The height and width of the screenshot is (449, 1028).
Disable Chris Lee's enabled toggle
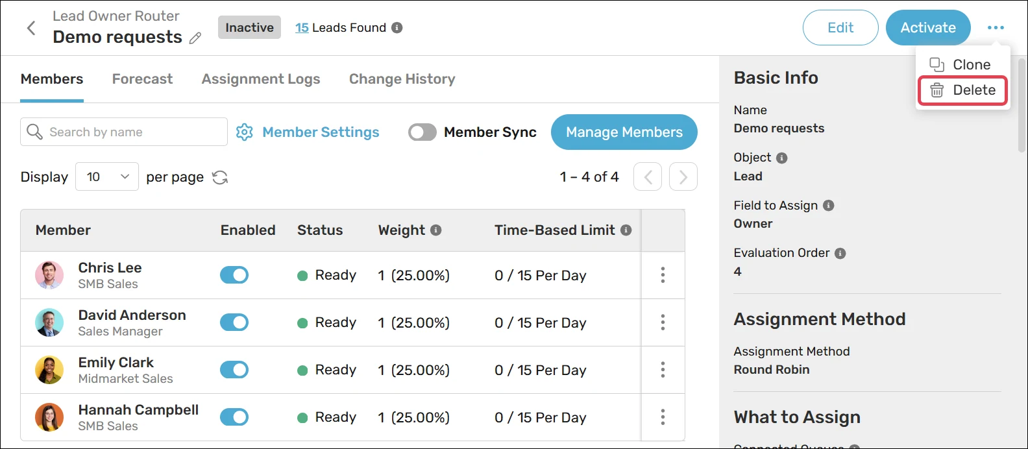click(x=234, y=275)
